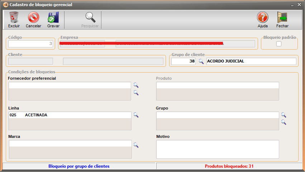Open Marca lookup magnifier
Screen dimensions: 305x172
coord(136,145)
